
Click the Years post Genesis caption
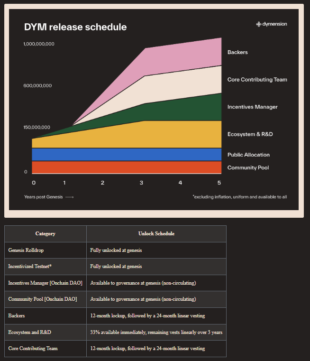[x=44, y=197]
